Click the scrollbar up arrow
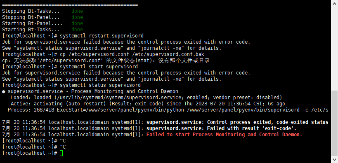 point(334,2)
